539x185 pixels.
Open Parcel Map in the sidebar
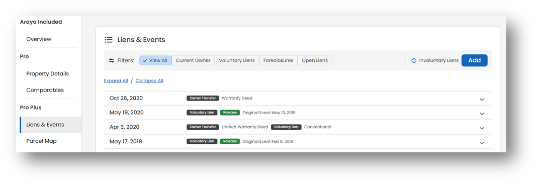tap(41, 141)
